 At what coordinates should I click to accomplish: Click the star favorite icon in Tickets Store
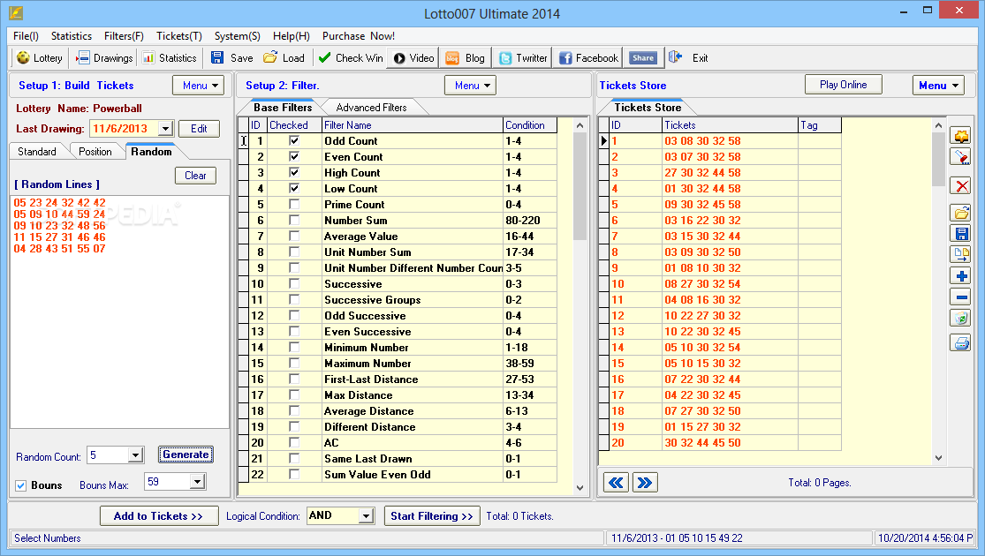960,136
